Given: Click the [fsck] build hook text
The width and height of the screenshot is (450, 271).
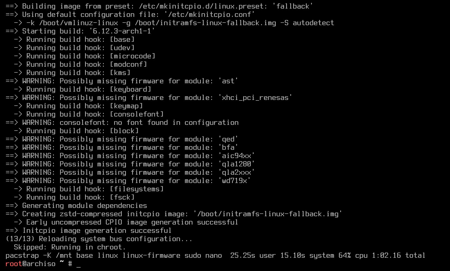Looking at the screenshot, I should coord(122,197).
